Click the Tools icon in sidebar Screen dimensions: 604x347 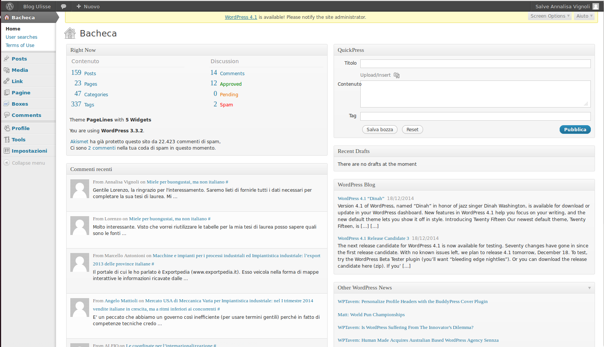point(7,139)
